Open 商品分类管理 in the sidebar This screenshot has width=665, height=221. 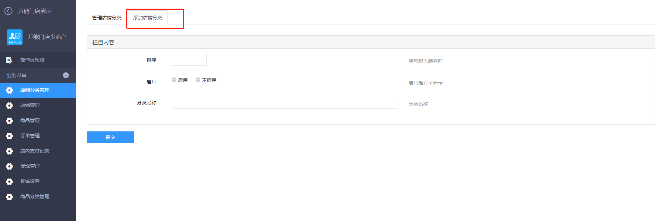(38, 197)
